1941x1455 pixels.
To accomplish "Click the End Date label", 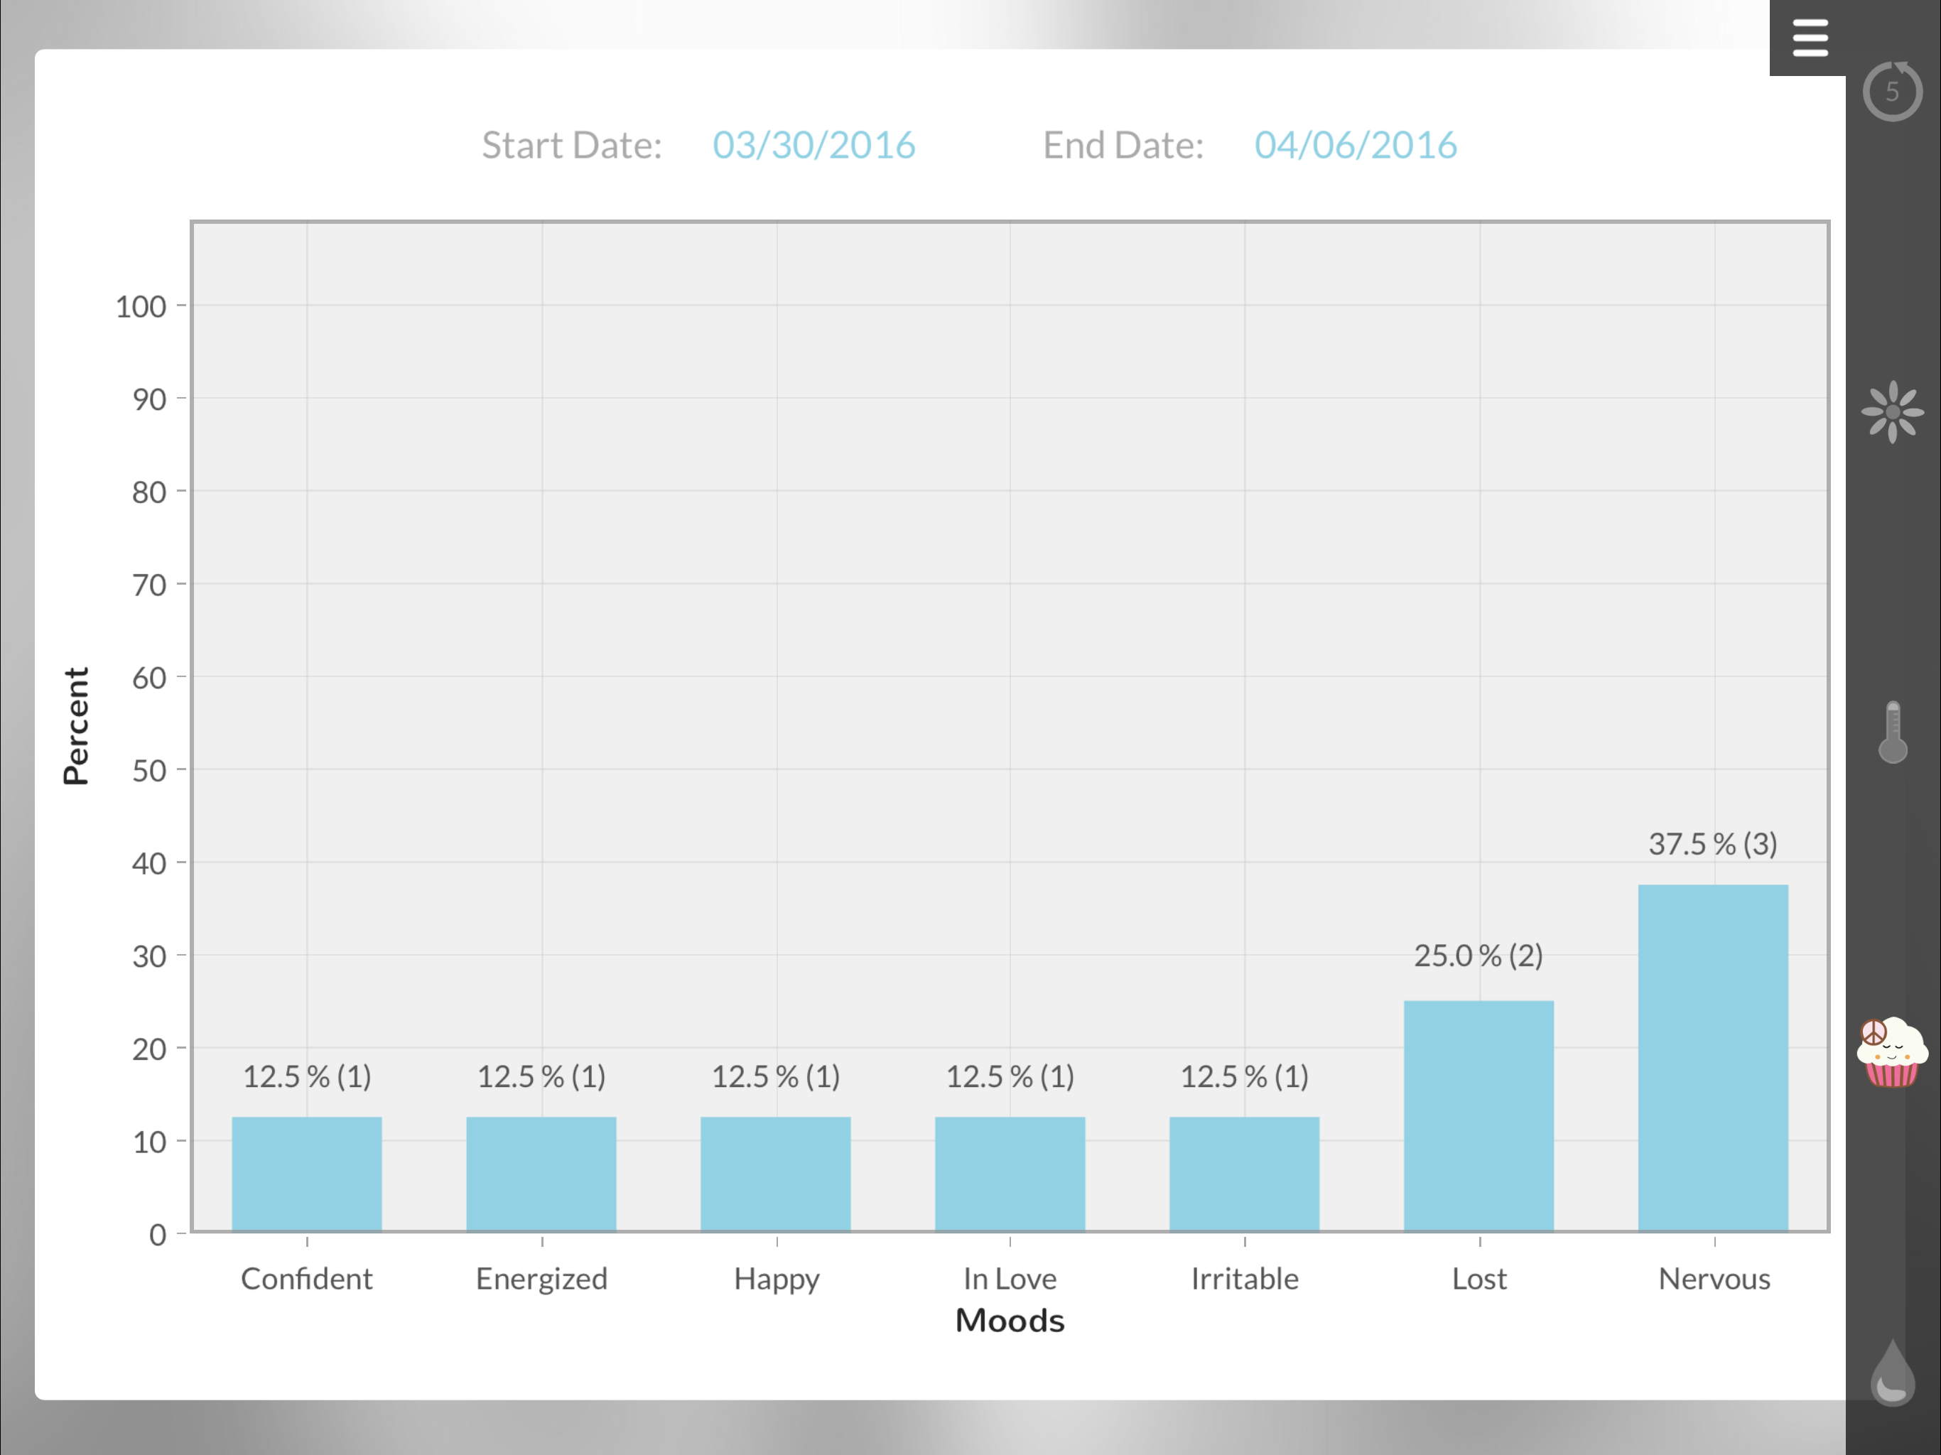I will click(x=1123, y=145).
